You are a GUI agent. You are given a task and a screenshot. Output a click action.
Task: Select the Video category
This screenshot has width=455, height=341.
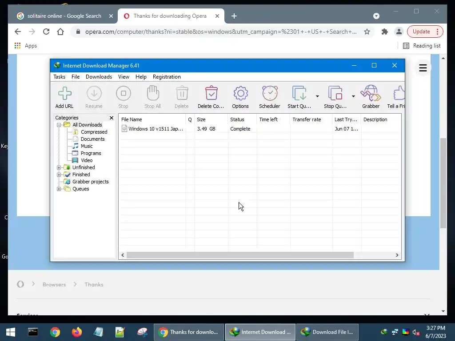[87, 160]
